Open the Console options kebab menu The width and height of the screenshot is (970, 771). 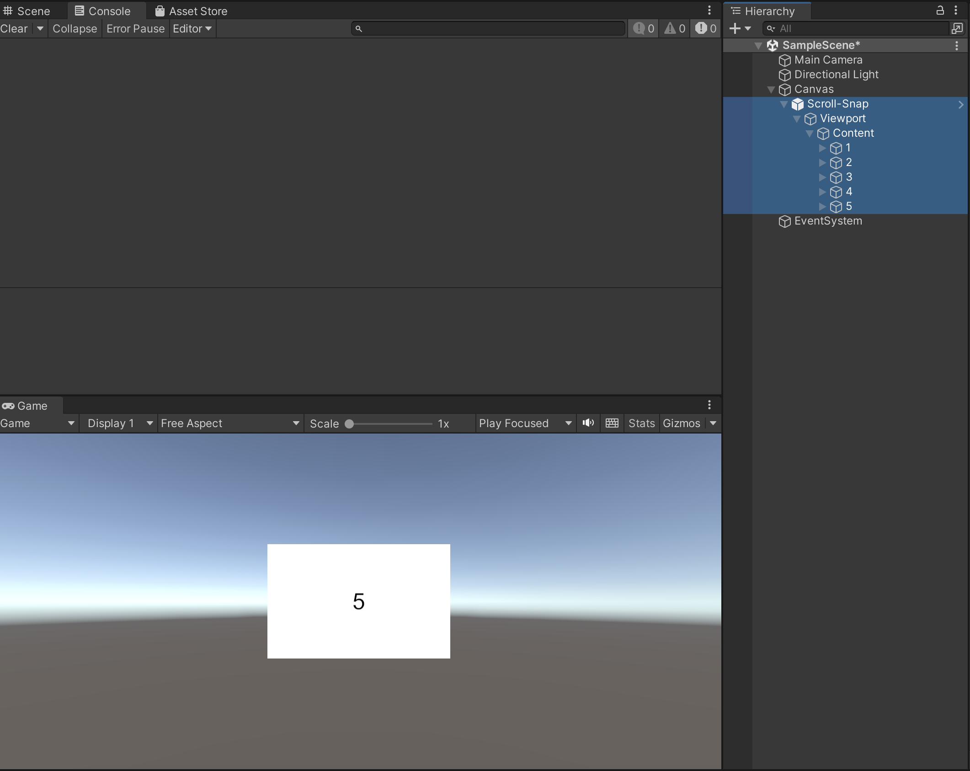coord(709,10)
